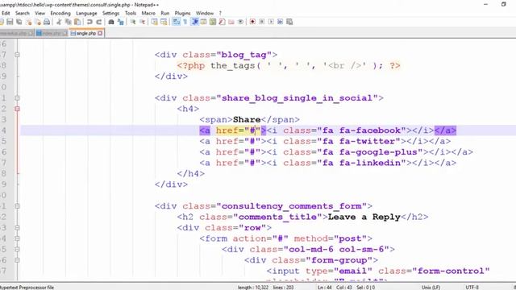516x290 pixels.
Task: Toggle Folder as Workspace panel icon
Action: (231, 22)
